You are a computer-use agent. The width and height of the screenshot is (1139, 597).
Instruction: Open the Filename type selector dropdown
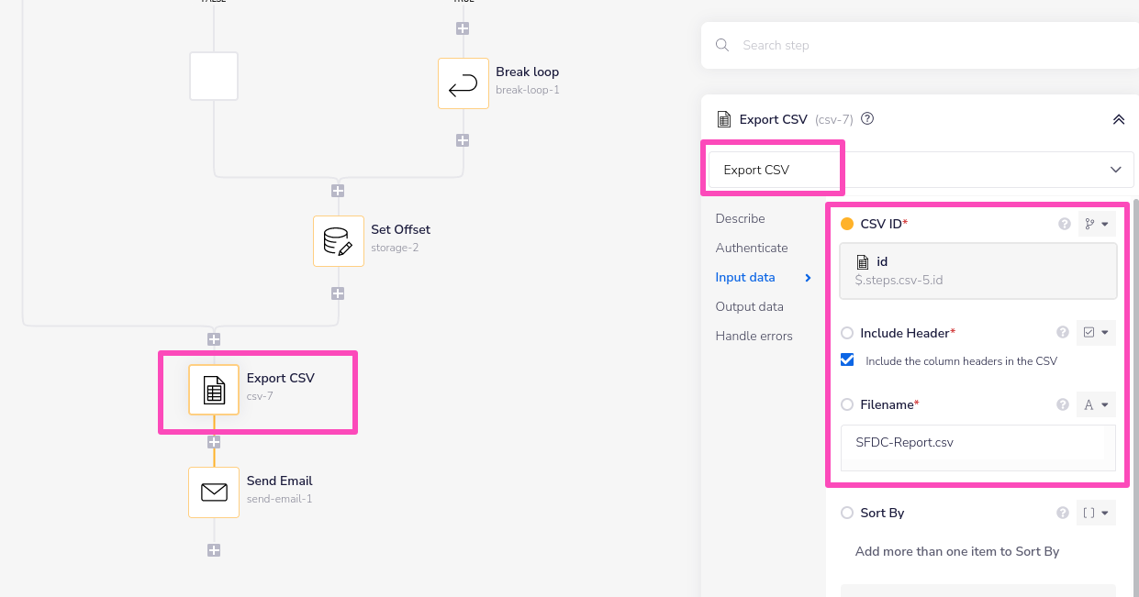point(1096,404)
